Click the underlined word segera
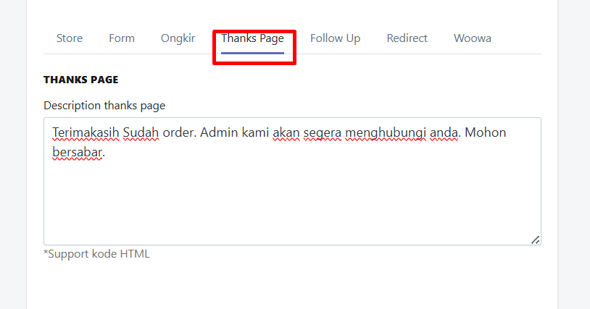 (322, 133)
